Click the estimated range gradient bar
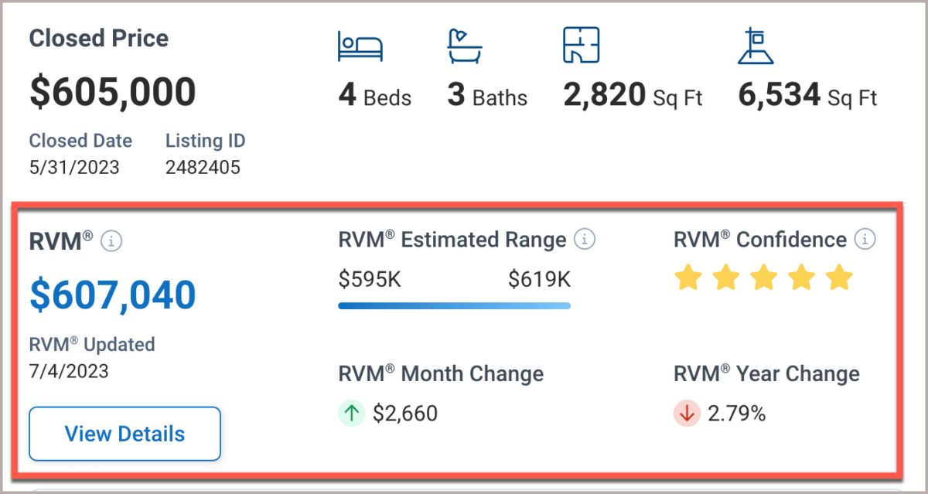Screen dimensions: 928x494 click(x=454, y=307)
